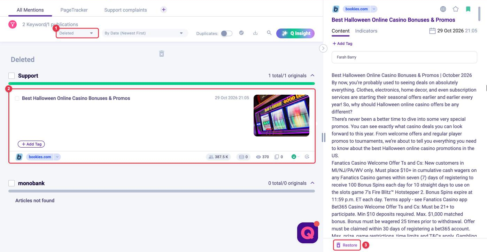The width and height of the screenshot is (487, 252).
Task: Open the search magnifier icon
Action: tap(269, 33)
